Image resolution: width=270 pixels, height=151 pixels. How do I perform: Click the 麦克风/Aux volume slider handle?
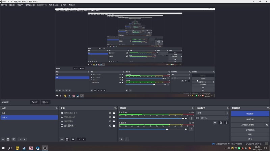[x=183, y=118]
